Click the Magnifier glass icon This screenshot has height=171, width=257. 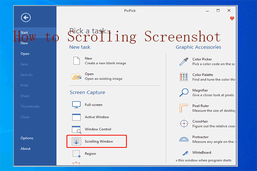pos(184,93)
